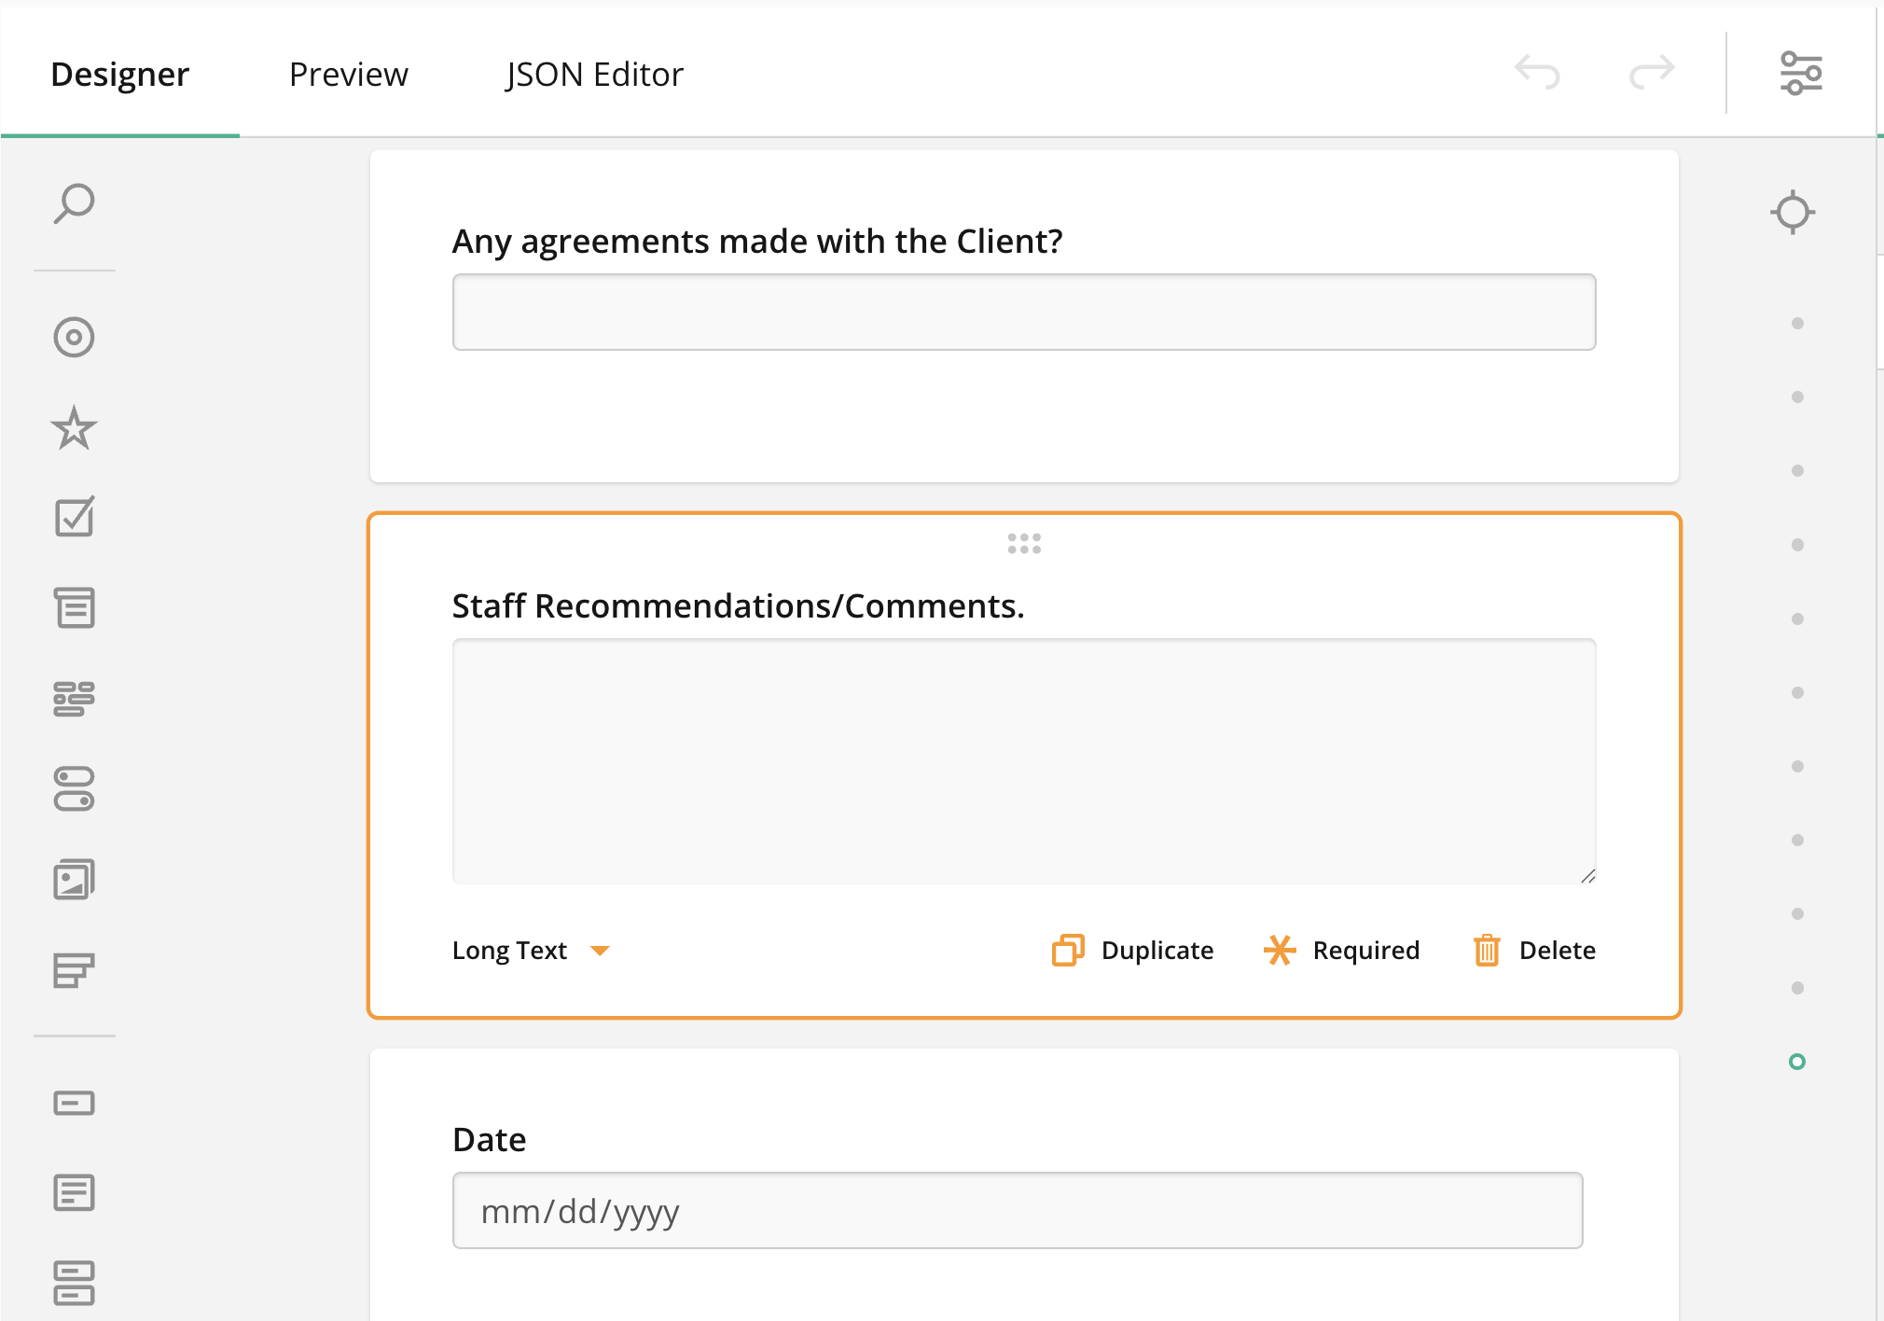
Task: Switch to the Preview tab
Action: [348, 74]
